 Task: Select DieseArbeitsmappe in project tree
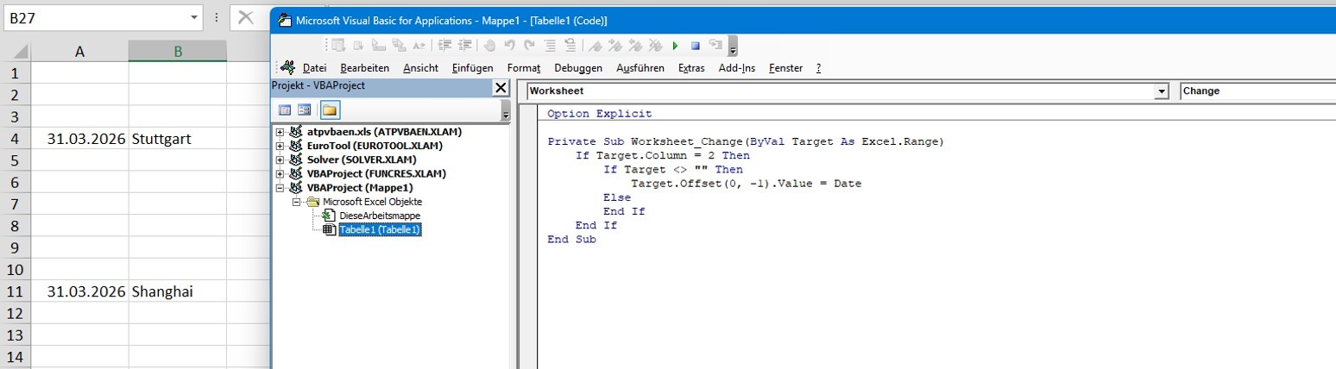click(x=380, y=215)
